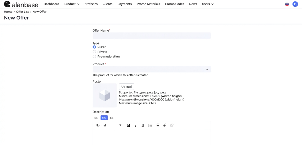Click the alanbase logo

21,4
